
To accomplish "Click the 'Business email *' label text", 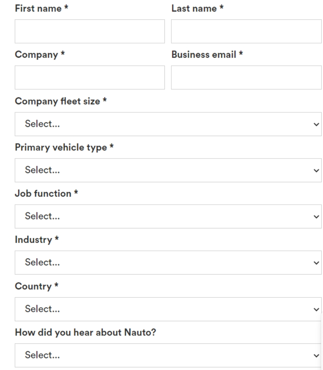I will [x=207, y=55].
